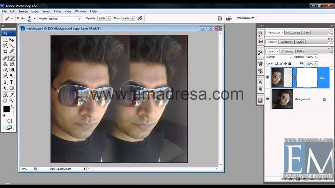This screenshot has height=188, width=335.
Task: Click the foreground color swatch
Action: click(x=6, y=109)
